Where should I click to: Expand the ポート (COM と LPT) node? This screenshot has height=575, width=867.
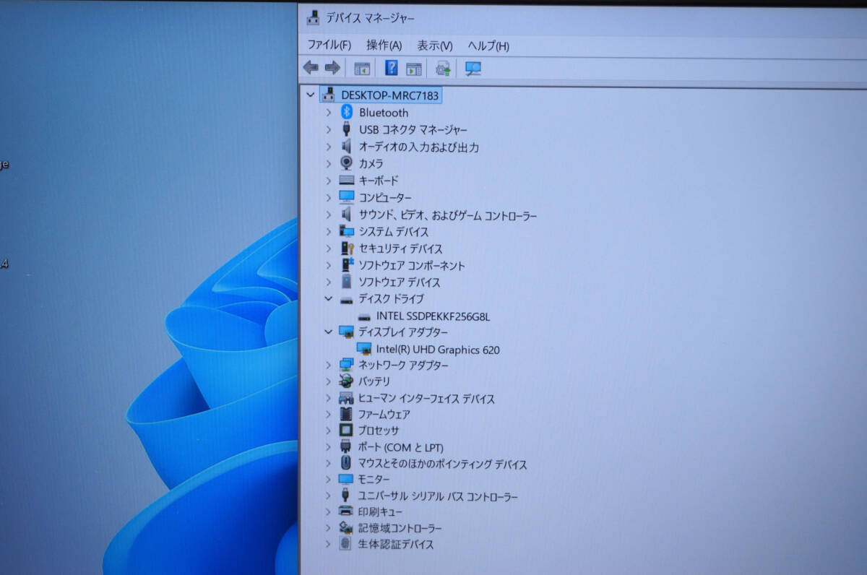tap(328, 447)
